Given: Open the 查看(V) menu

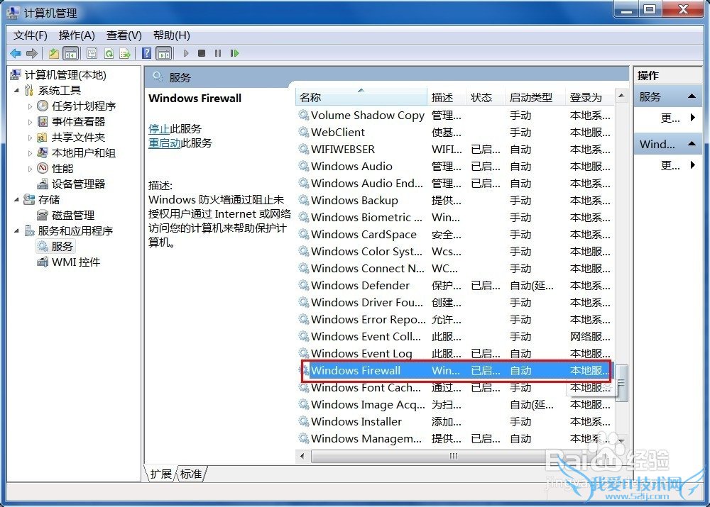Looking at the screenshot, I should (124, 35).
